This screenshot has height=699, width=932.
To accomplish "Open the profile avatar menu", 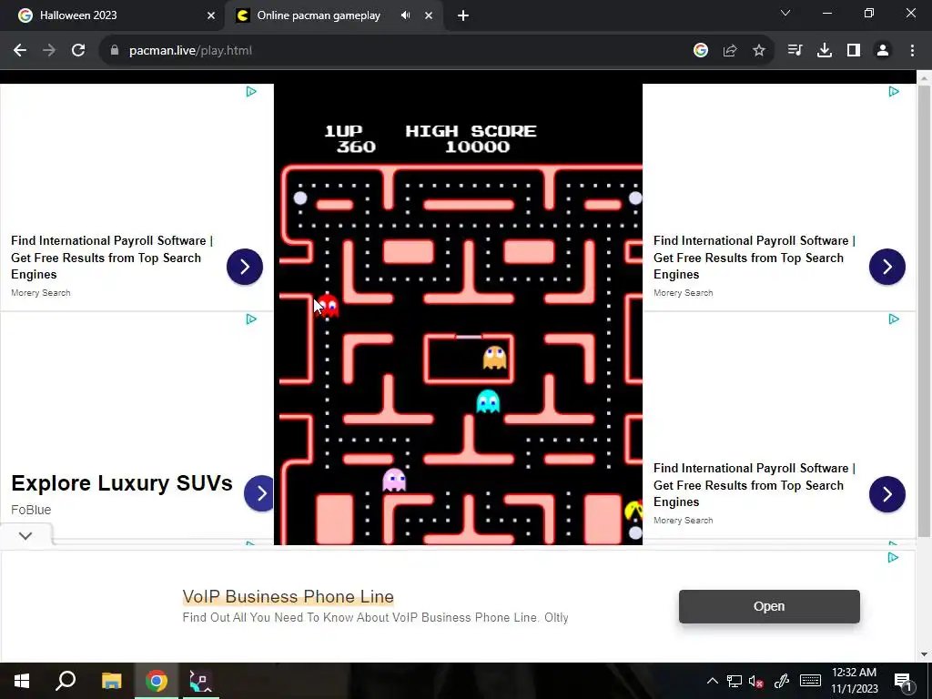I will (x=883, y=51).
